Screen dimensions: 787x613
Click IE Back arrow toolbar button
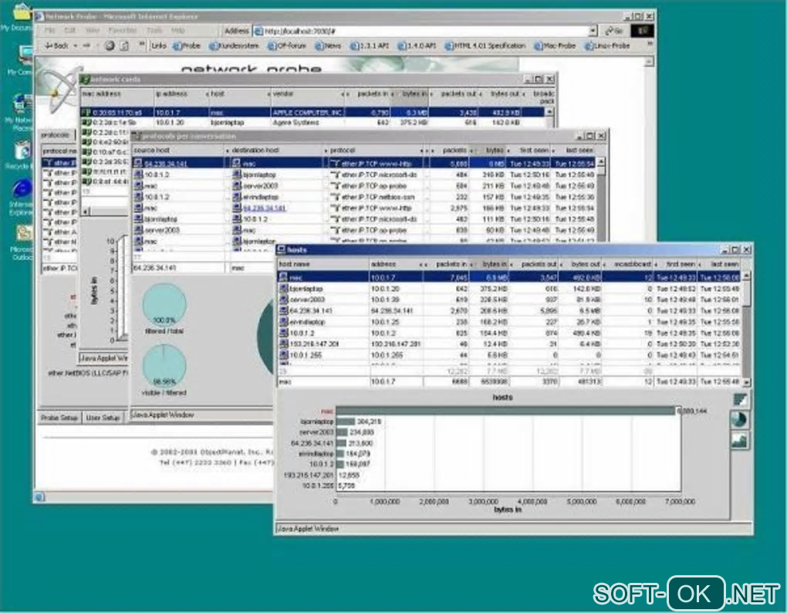[56, 46]
